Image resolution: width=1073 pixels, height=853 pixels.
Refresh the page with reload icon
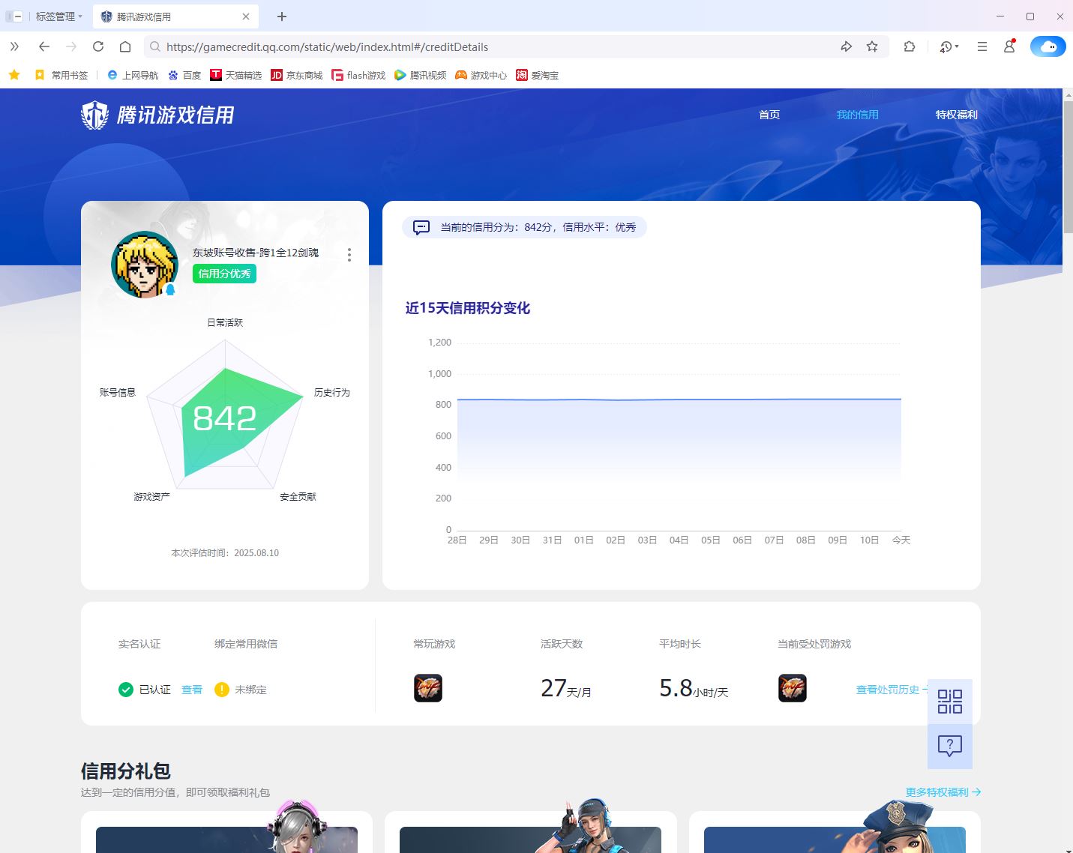tap(98, 46)
